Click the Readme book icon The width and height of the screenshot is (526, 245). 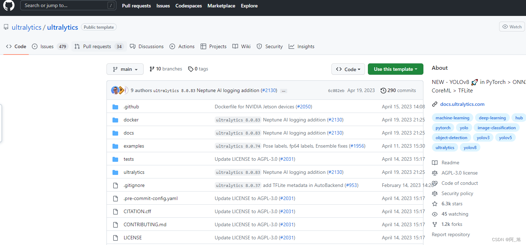(x=435, y=163)
